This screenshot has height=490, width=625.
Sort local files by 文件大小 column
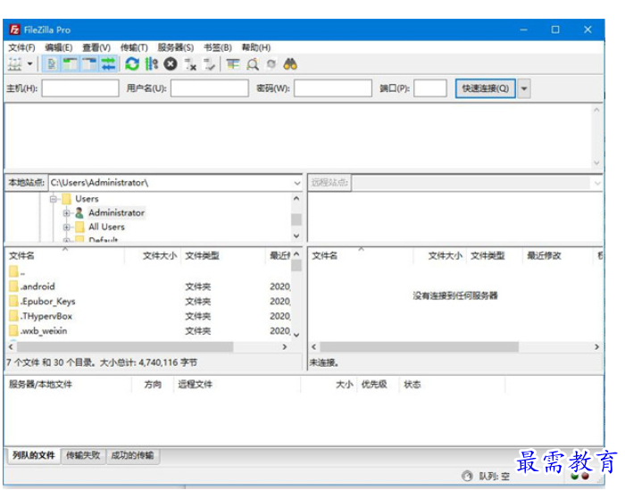pyautogui.click(x=160, y=256)
